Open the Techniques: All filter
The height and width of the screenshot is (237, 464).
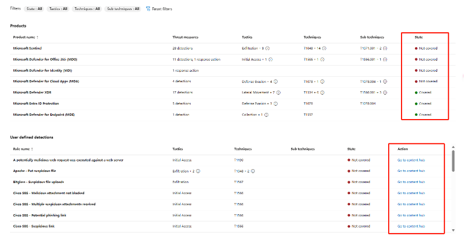pyautogui.click(x=87, y=9)
